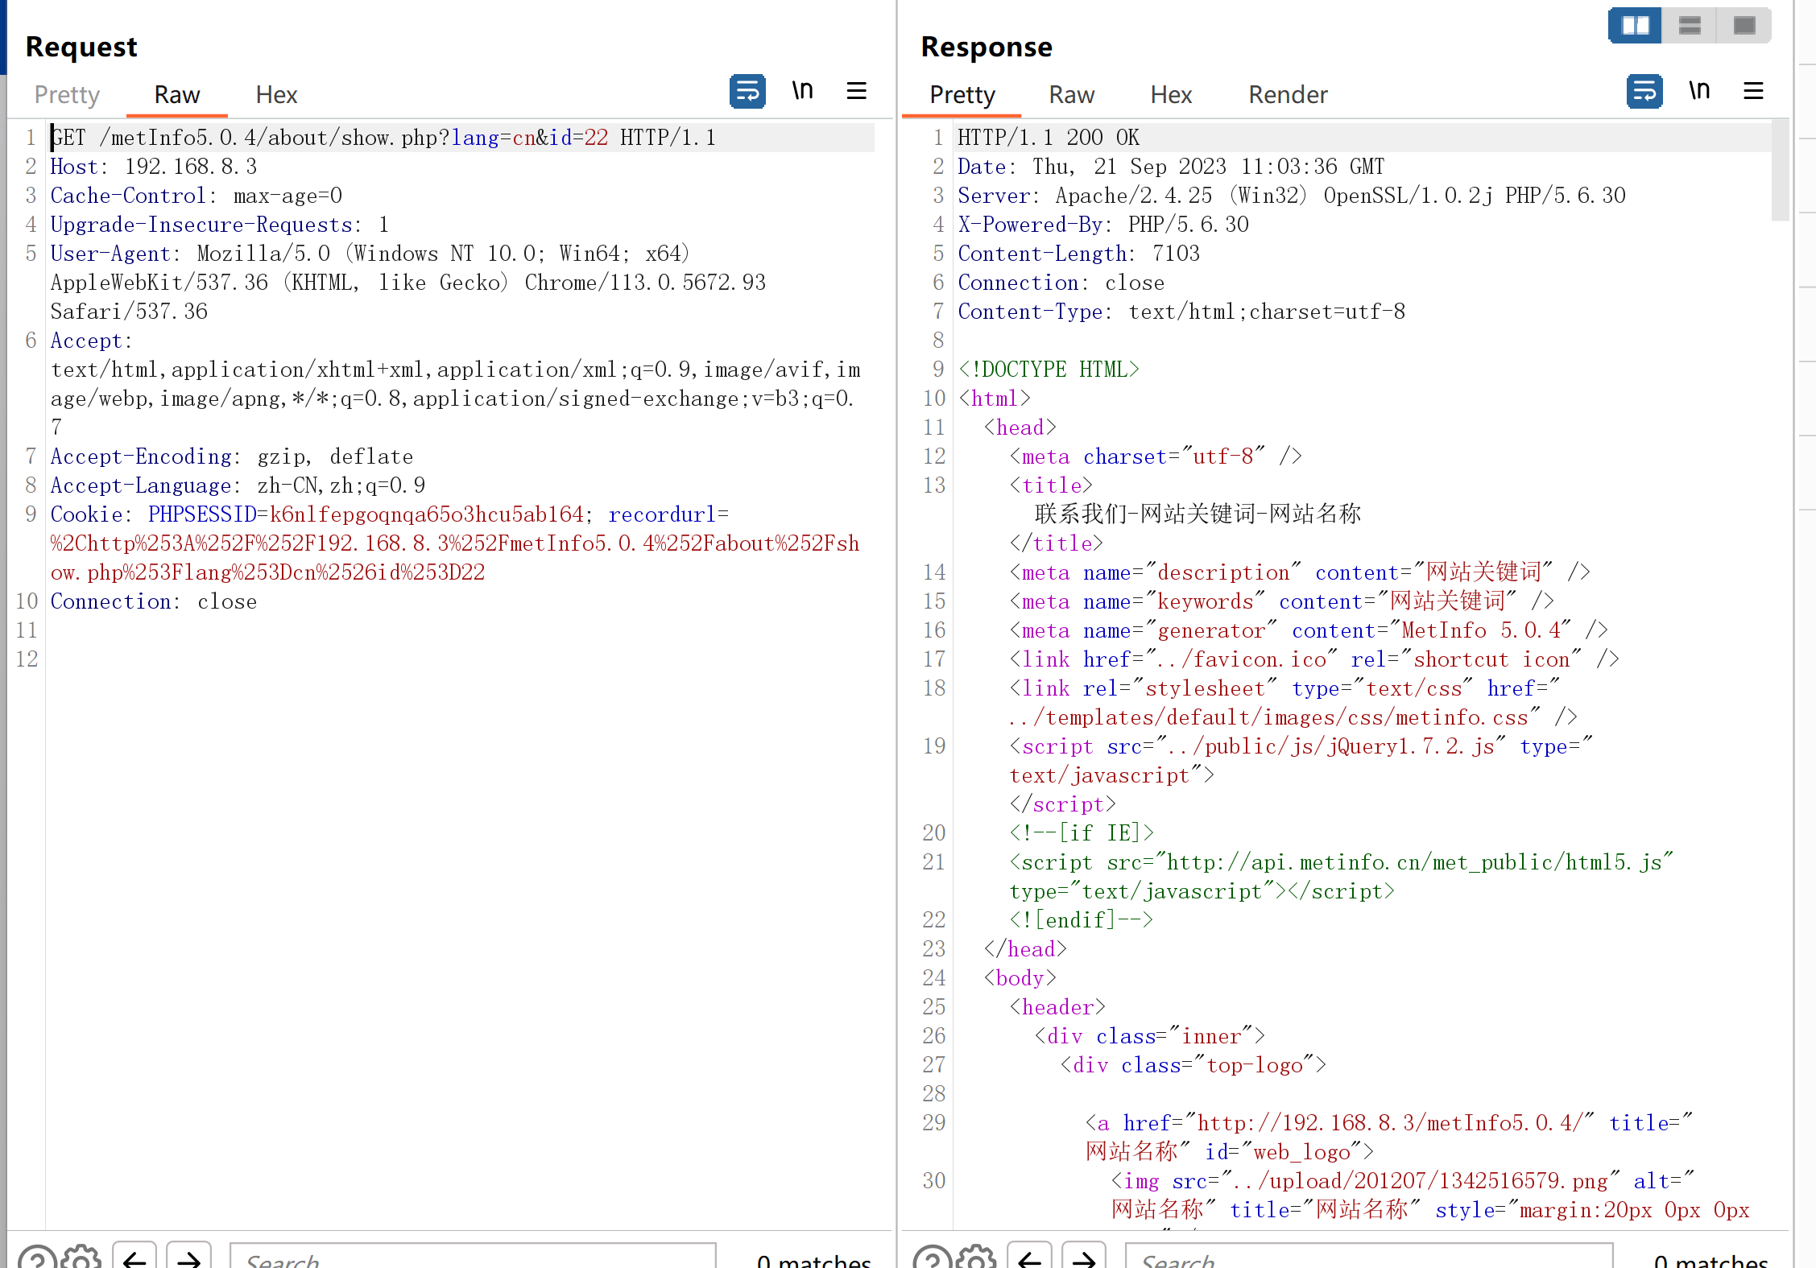Click the '<header>' tag line
This screenshot has height=1268, width=1816.
(1057, 1007)
